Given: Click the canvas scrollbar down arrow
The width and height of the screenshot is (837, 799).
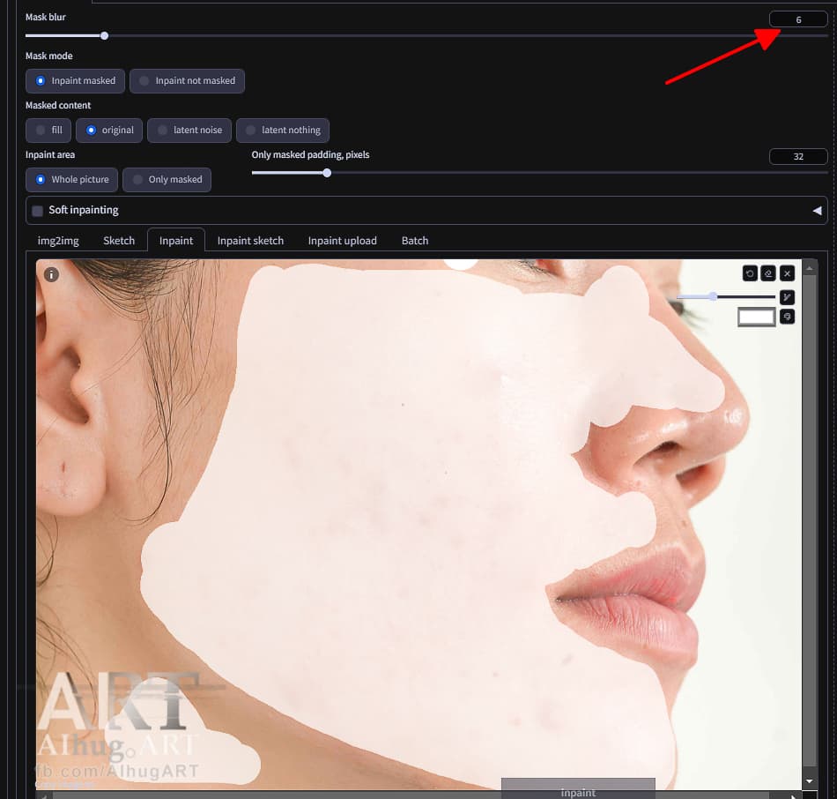Looking at the screenshot, I should point(810,781).
